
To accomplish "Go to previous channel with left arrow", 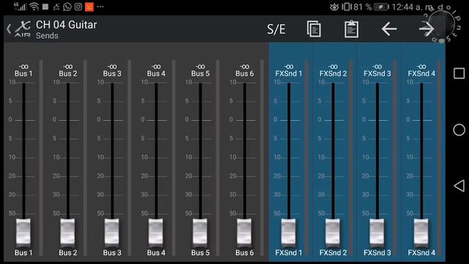I will (x=389, y=29).
